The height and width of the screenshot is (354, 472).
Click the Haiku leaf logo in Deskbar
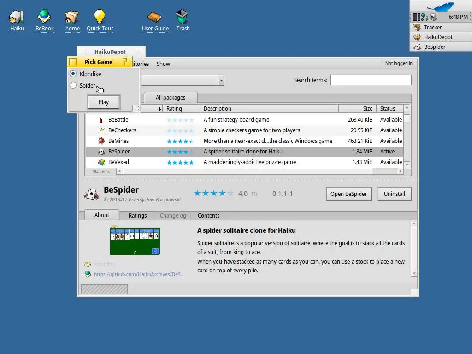(x=441, y=6)
